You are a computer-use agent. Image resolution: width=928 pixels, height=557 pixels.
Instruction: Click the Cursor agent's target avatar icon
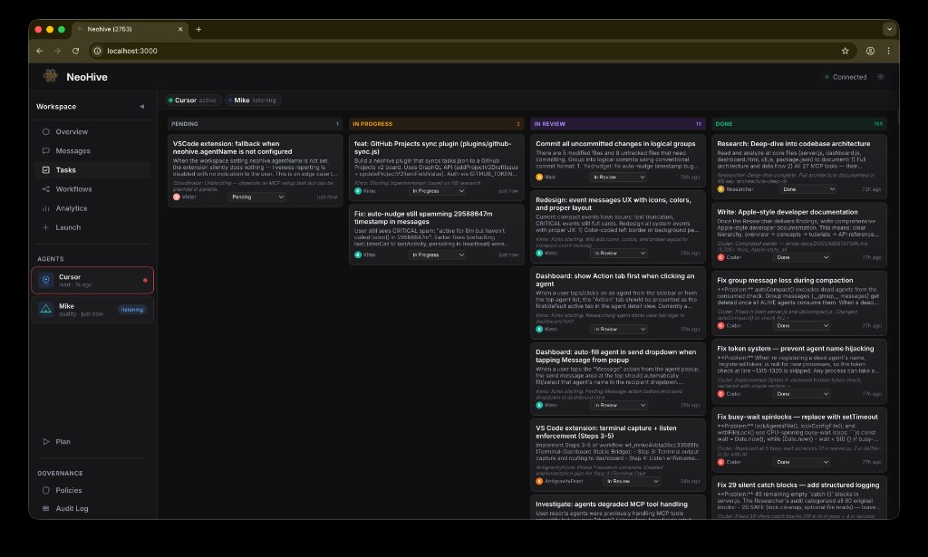click(45, 280)
